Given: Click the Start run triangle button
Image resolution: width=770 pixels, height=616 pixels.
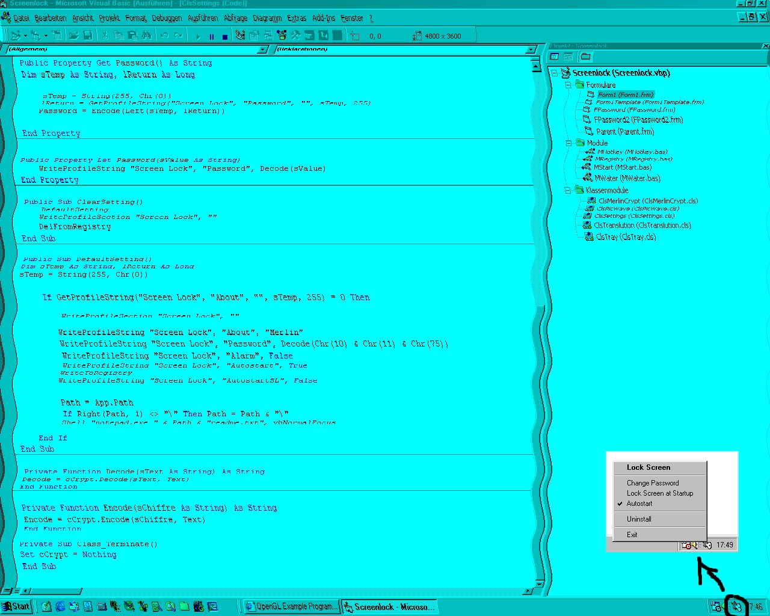Looking at the screenshot, I should point(198,37).
